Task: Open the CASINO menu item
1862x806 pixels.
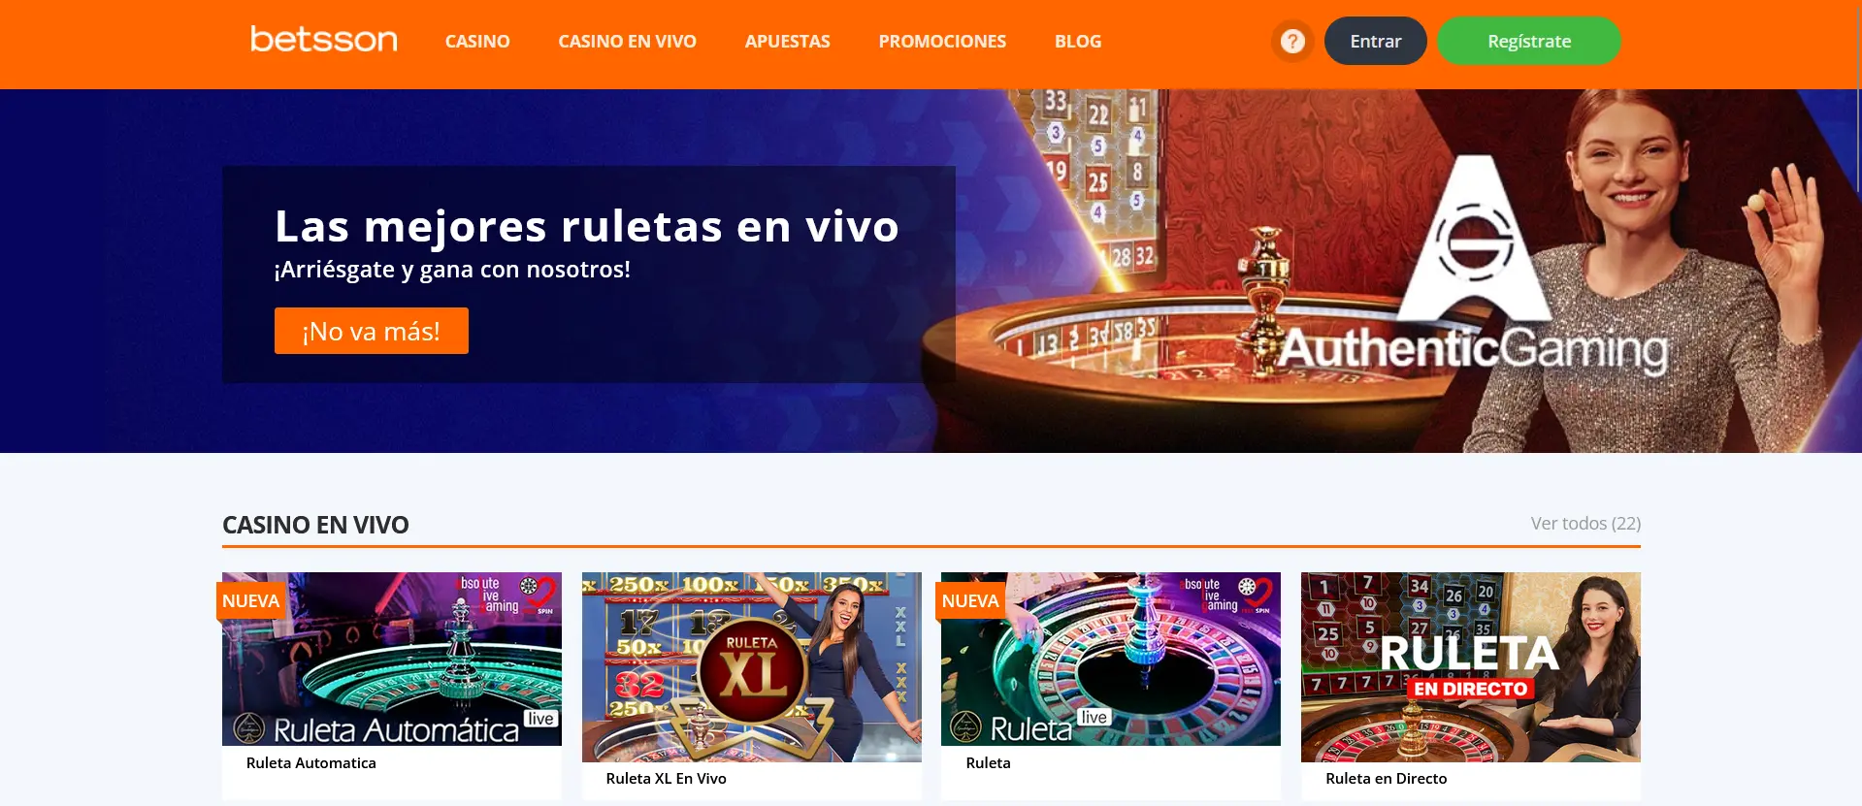Action: point(477,41)
